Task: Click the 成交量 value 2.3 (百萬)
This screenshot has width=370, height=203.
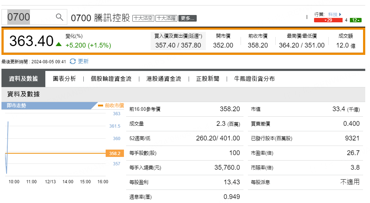Action: pyautogui.click(x=228, y=124)
